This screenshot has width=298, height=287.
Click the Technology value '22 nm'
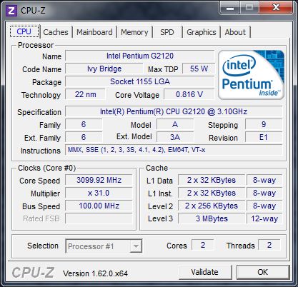click(85, 94)
